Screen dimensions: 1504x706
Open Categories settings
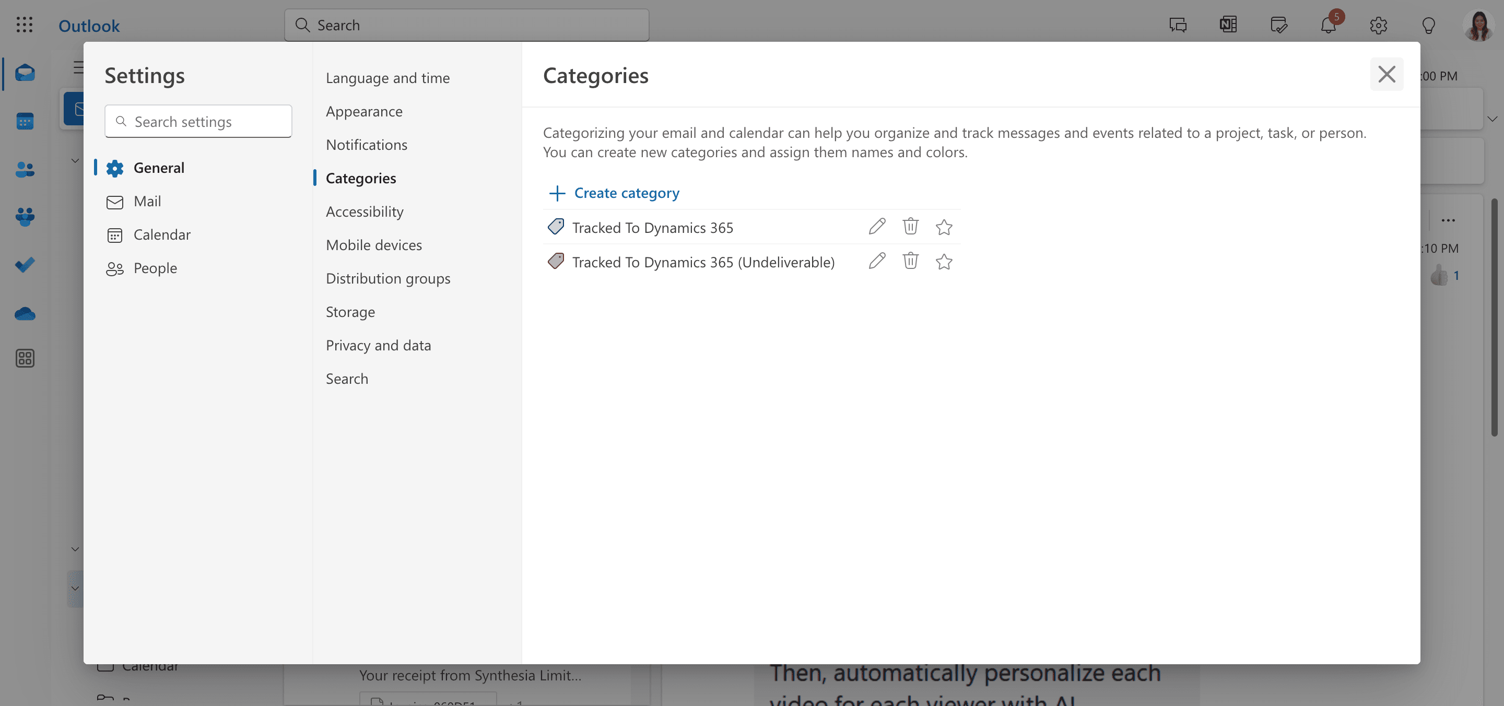[x=361, y=178]
